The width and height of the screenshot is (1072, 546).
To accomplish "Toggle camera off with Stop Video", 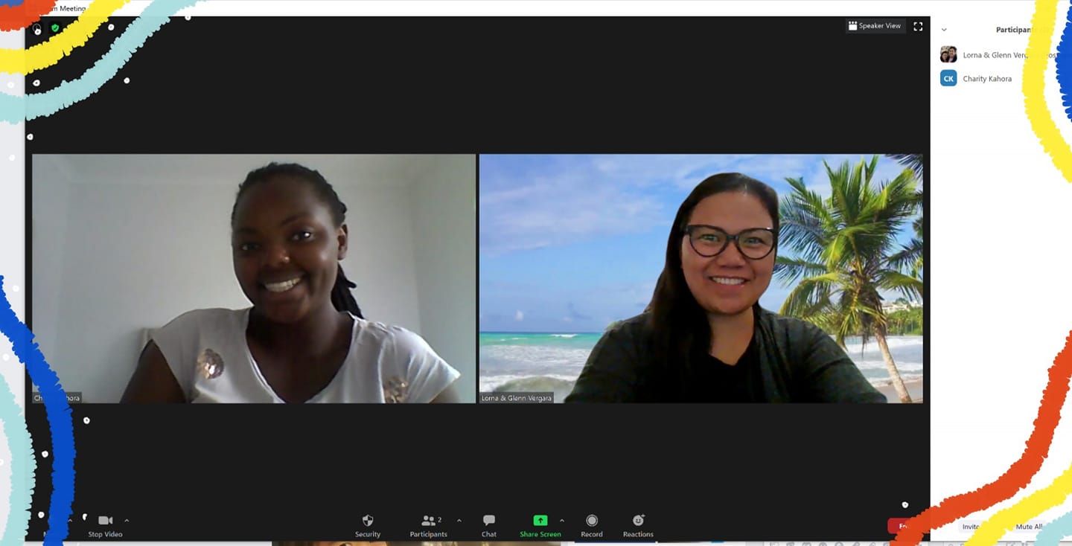I will point(105,521).
